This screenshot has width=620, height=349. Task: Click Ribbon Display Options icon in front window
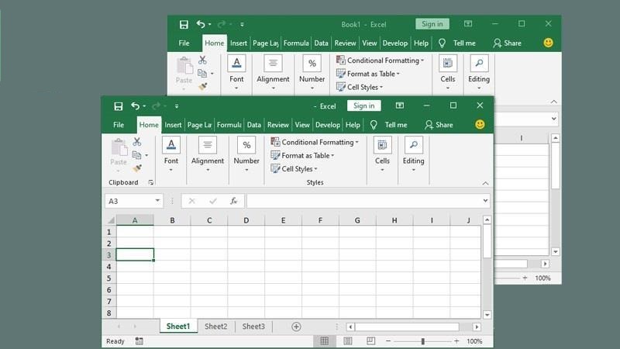coord(400,105)
